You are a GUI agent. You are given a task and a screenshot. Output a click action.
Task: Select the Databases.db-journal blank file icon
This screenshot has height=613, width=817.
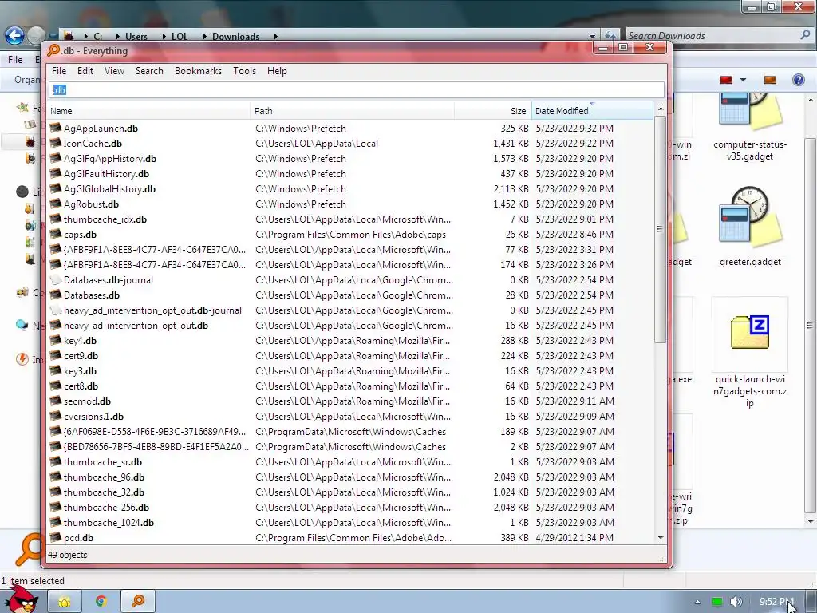click(55, 280)
